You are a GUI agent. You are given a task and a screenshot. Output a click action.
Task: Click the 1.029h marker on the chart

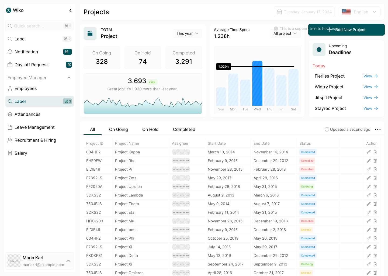(224, 67)
